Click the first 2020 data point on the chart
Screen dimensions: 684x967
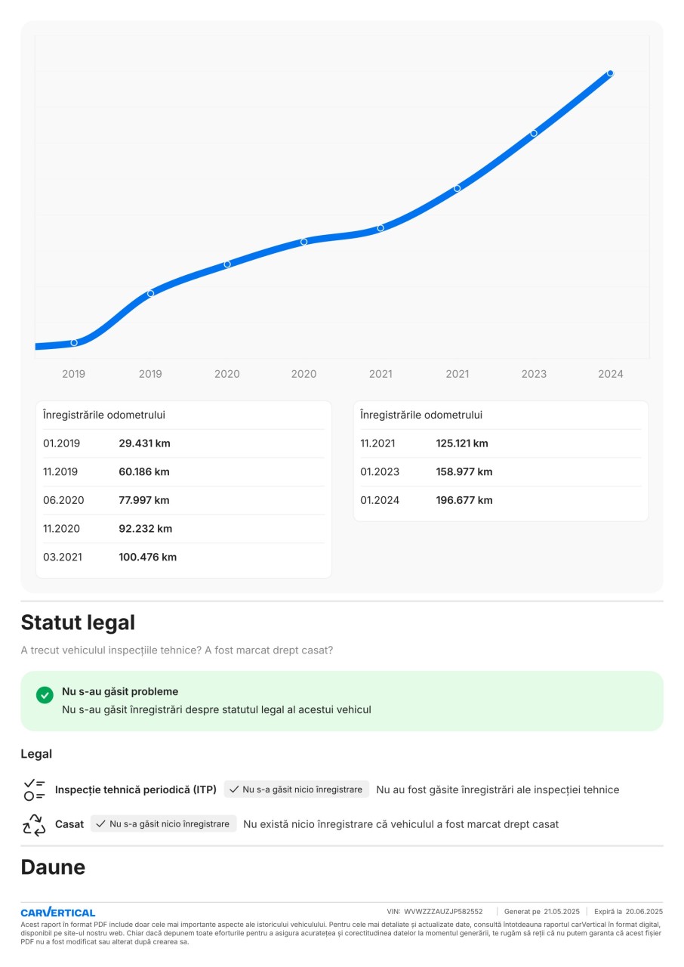[x=227, y=264]
